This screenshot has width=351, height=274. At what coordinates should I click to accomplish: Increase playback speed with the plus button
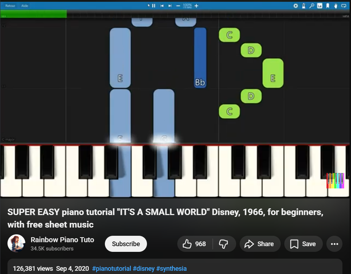click(196, 6)
